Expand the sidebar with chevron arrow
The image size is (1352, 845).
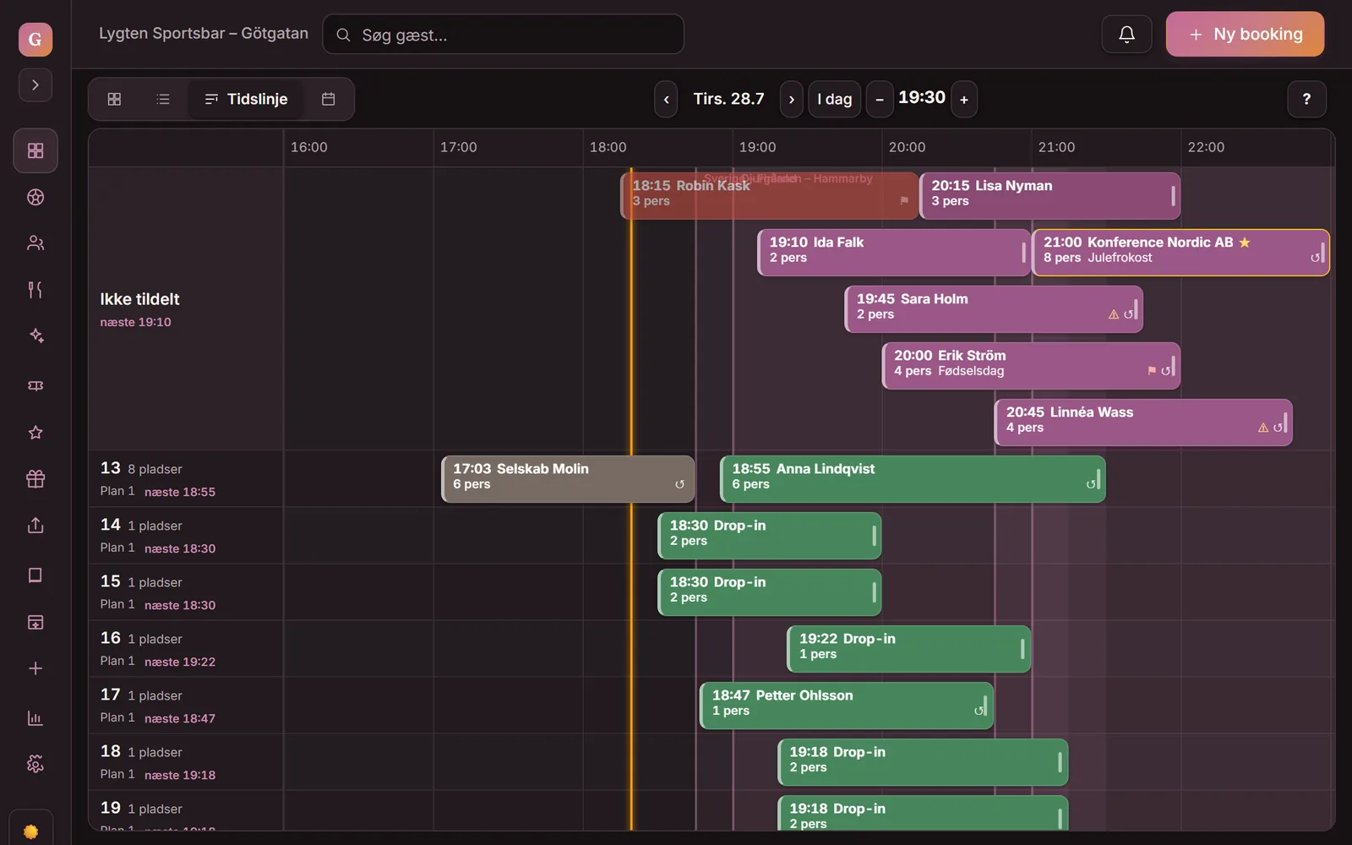point(35,84)
